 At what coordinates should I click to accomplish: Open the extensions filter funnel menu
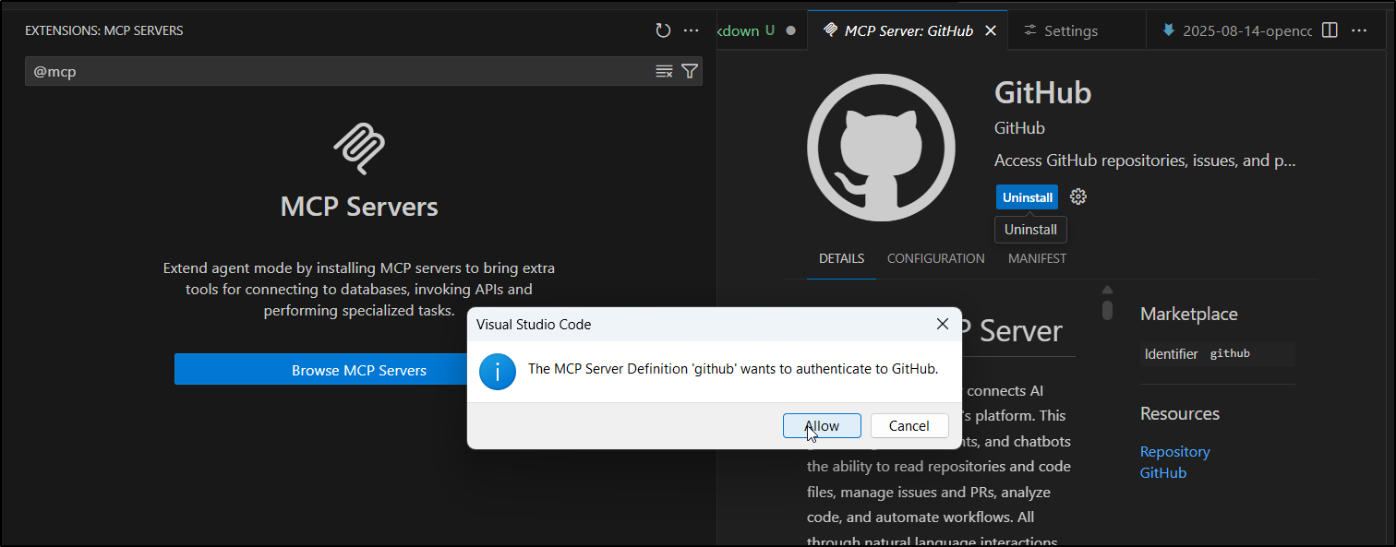coord(689,71)
